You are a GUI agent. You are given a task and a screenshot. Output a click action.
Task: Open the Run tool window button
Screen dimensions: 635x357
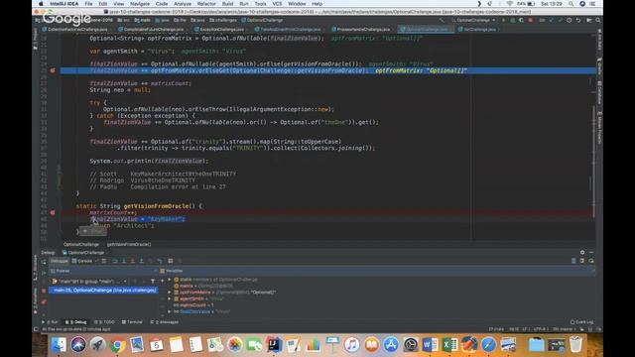click(51, 322)
